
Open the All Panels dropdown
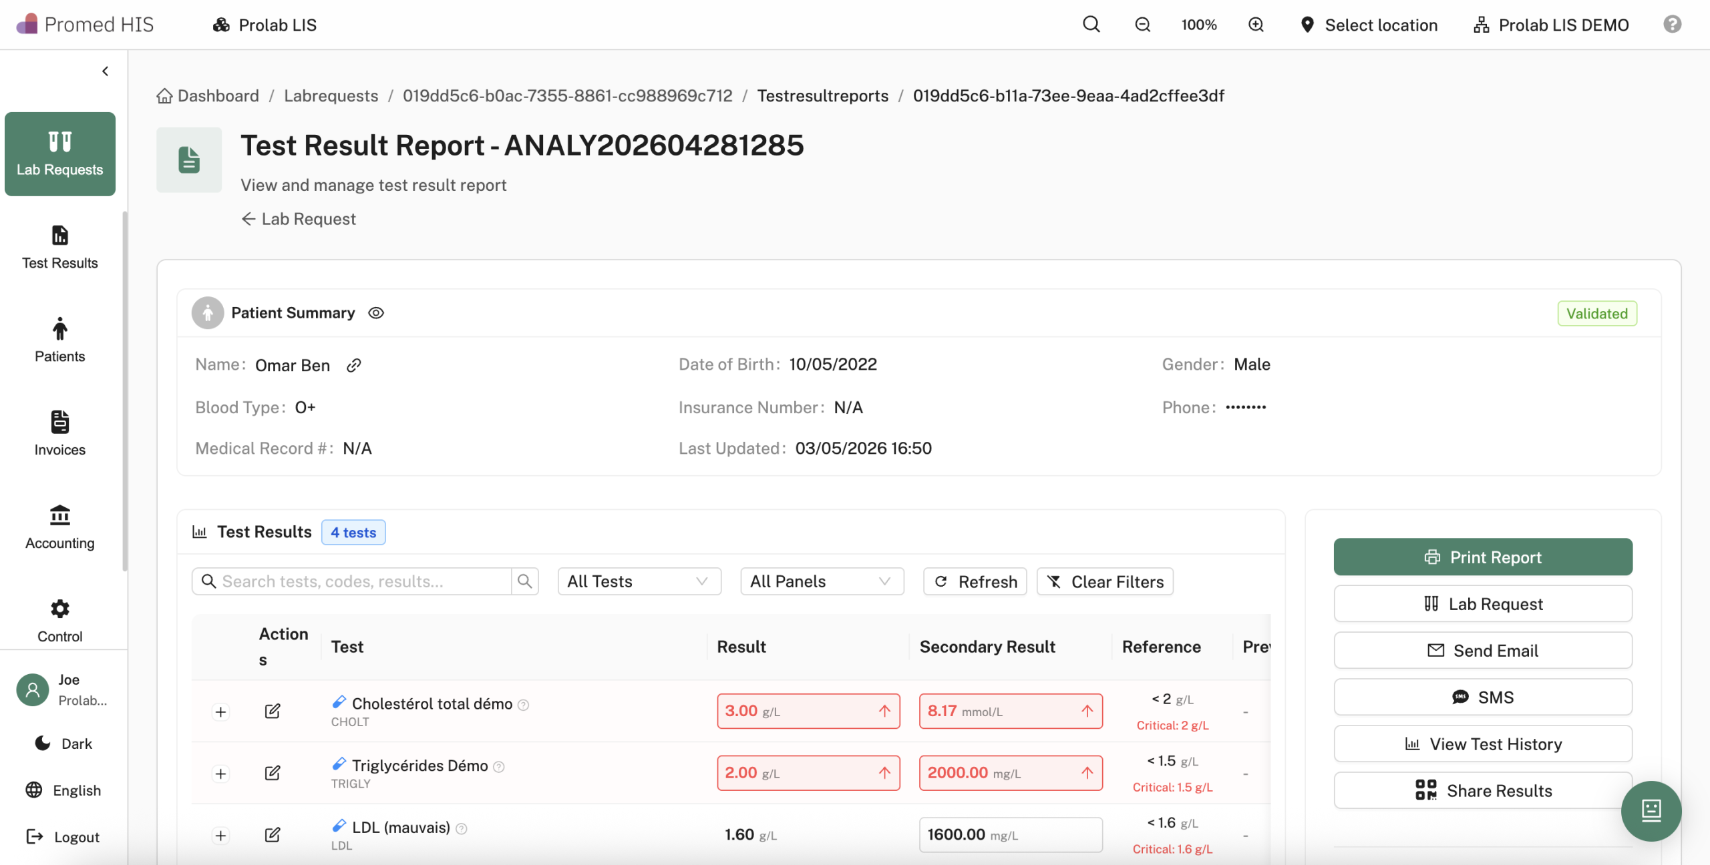click(x=822, y=581)
